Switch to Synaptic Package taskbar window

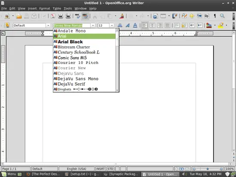[121, 174]
